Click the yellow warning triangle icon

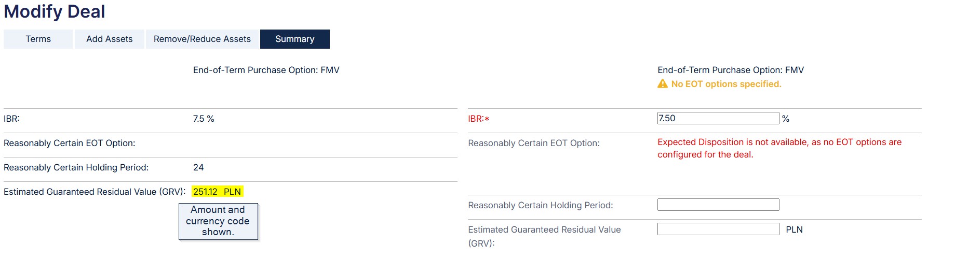click(x=663, y=84)
